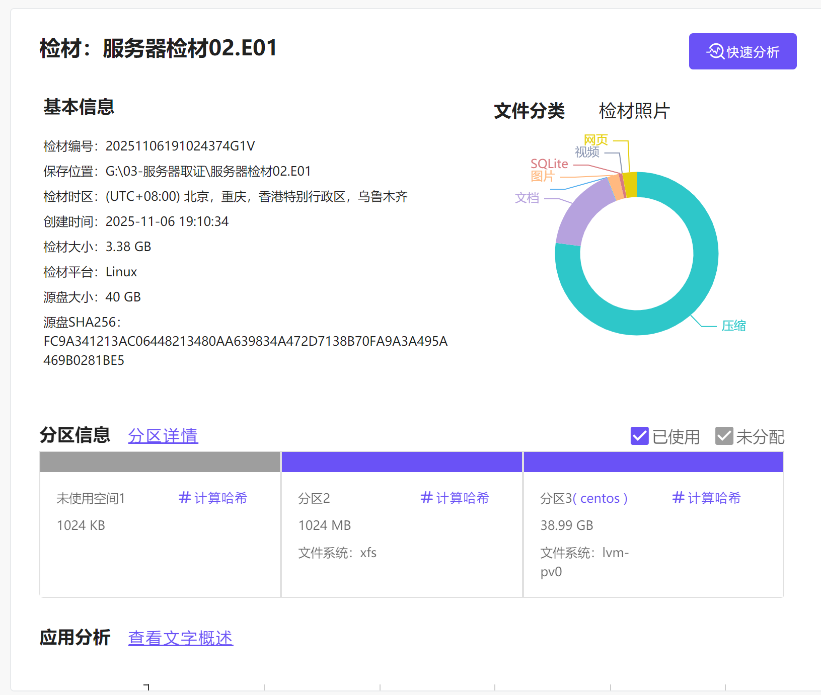
Task: Click hash icon for 分区2
Action: click(x=426, y=498)
